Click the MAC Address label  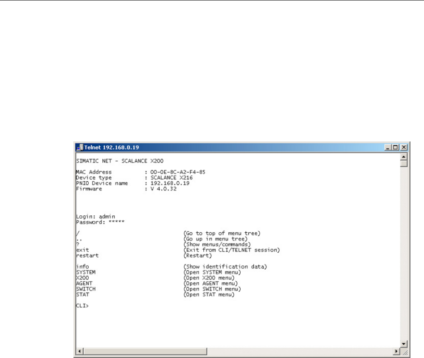tap(93, 172)
